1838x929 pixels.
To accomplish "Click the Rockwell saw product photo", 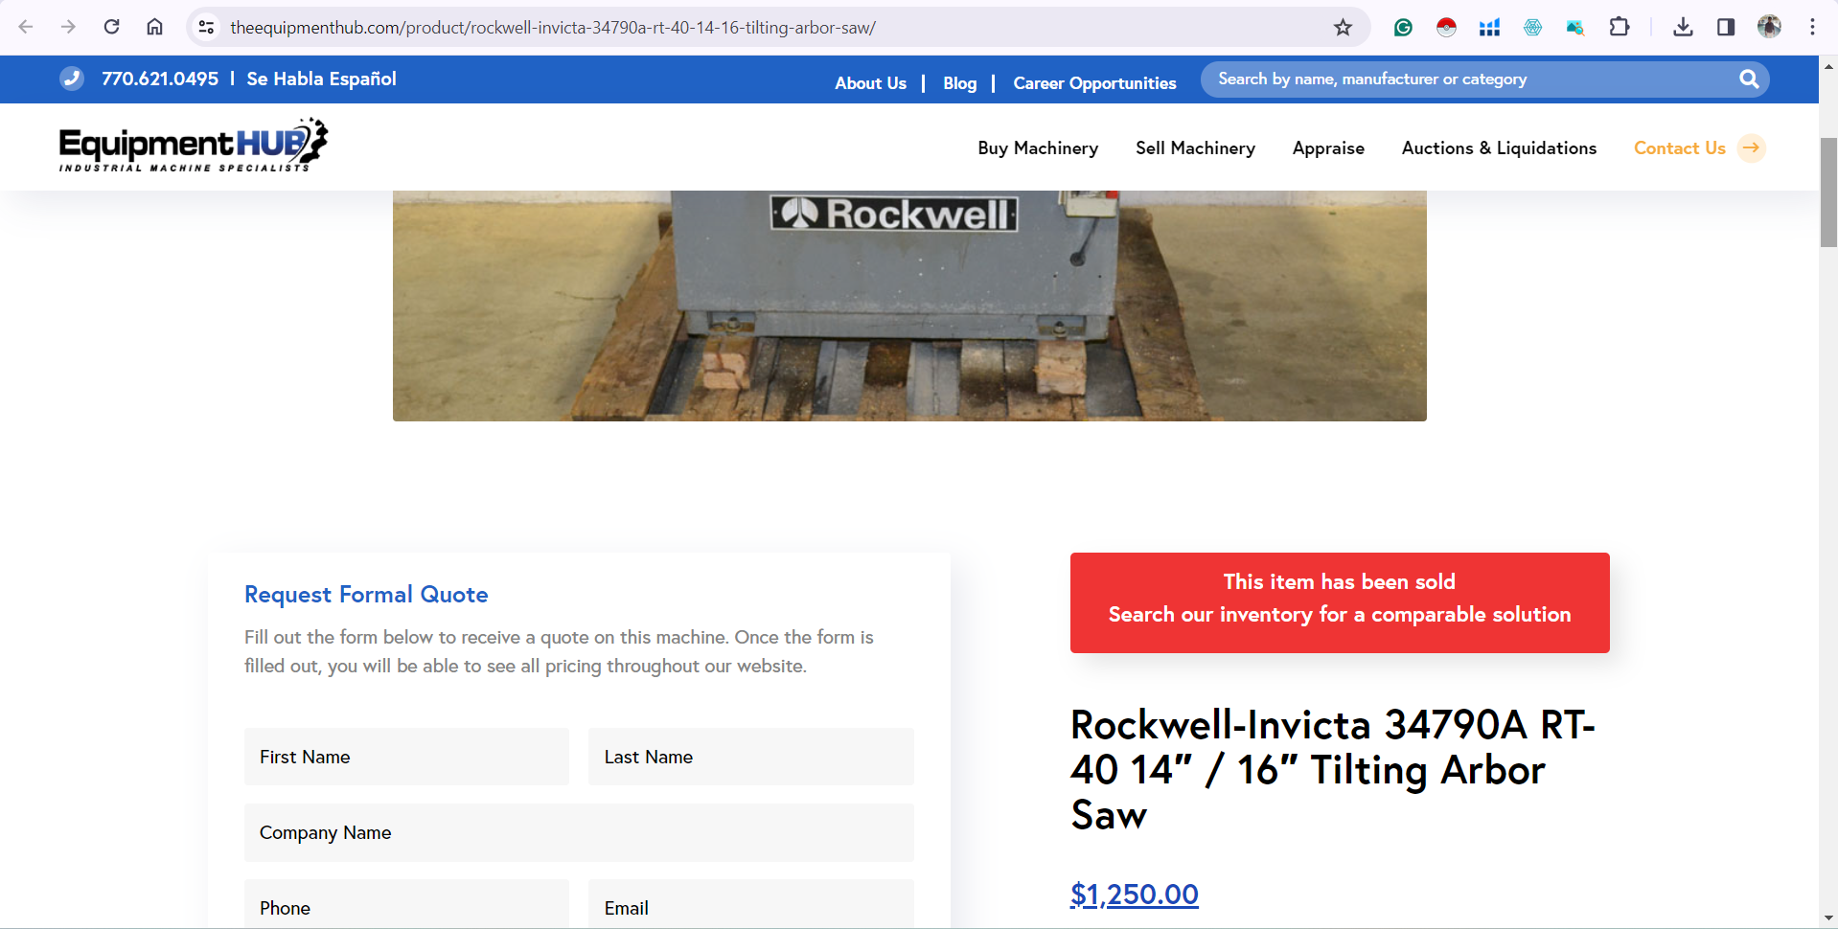I will [909, 306].
